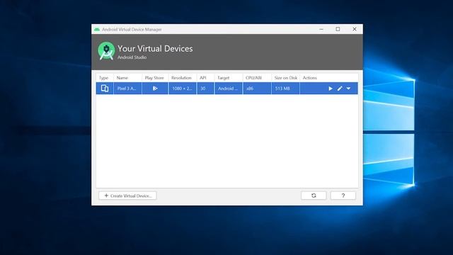Maximize the Android Virtual Device Manager window
Viewport: 453px width, 255px height.
(x=338, y=29)
